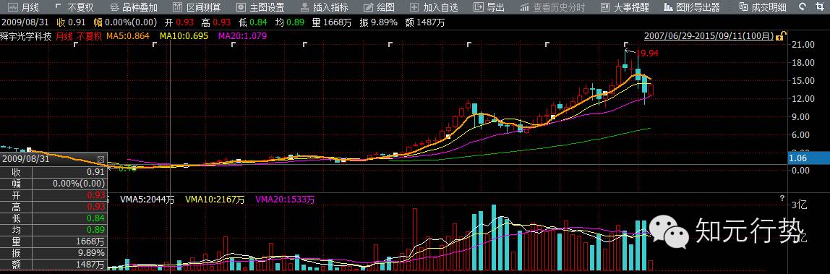Click the 19.94 peak price label

tap(648, 53)
